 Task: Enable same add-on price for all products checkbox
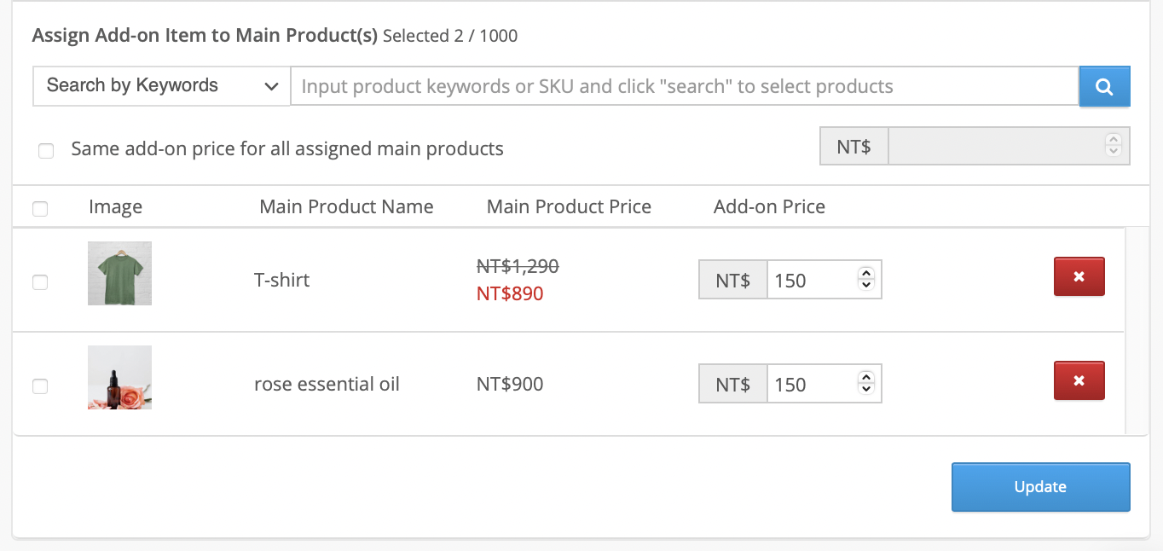(x=46, y=151)
